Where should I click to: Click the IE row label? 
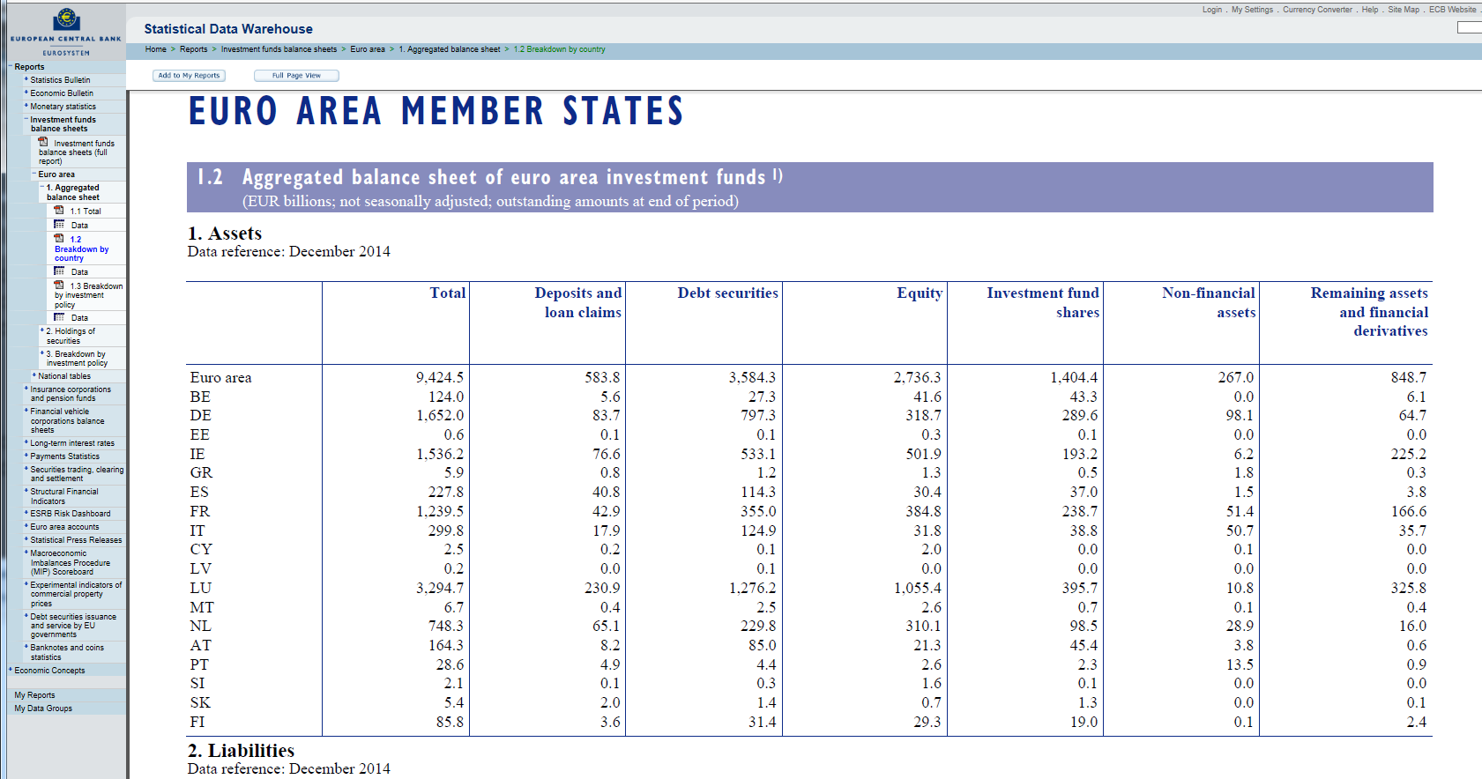(197, 454)
